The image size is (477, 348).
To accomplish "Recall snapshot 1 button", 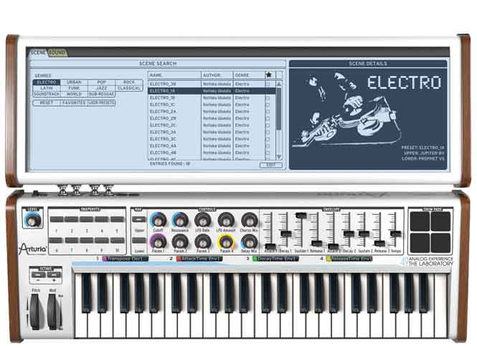I will [x=57, y=219].
